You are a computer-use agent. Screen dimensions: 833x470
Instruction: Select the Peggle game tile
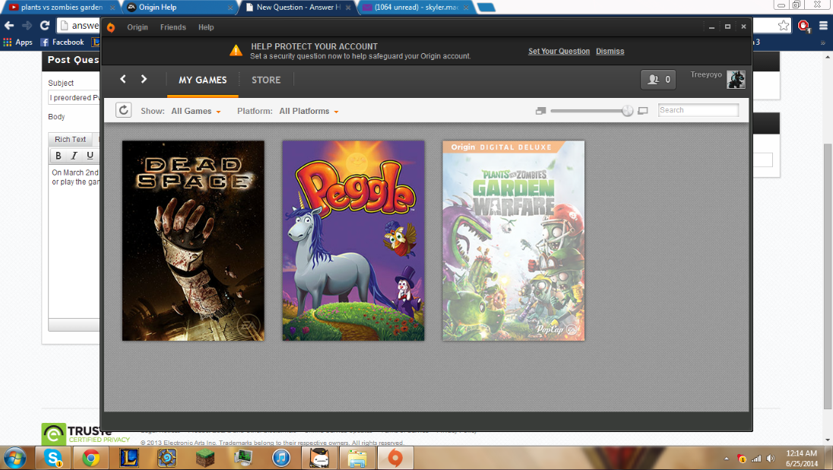pos(353,241)
